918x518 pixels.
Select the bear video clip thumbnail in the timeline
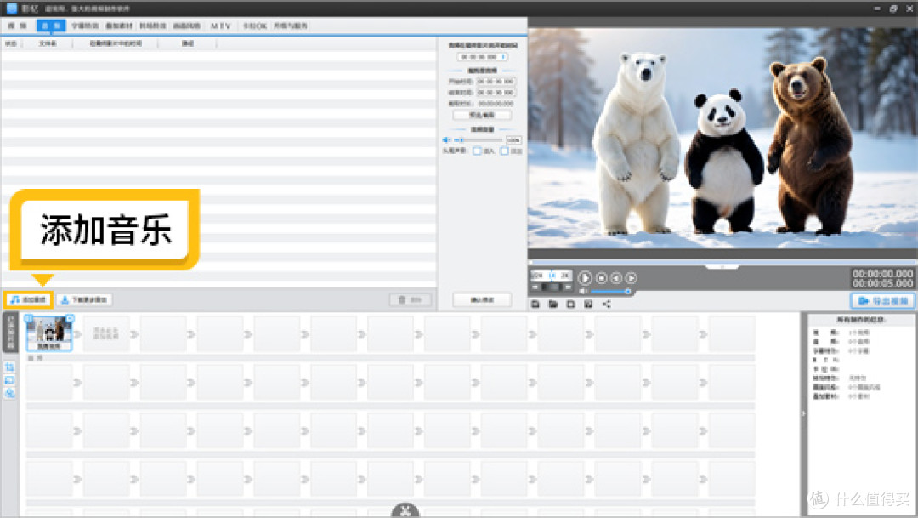coord(49,333)
